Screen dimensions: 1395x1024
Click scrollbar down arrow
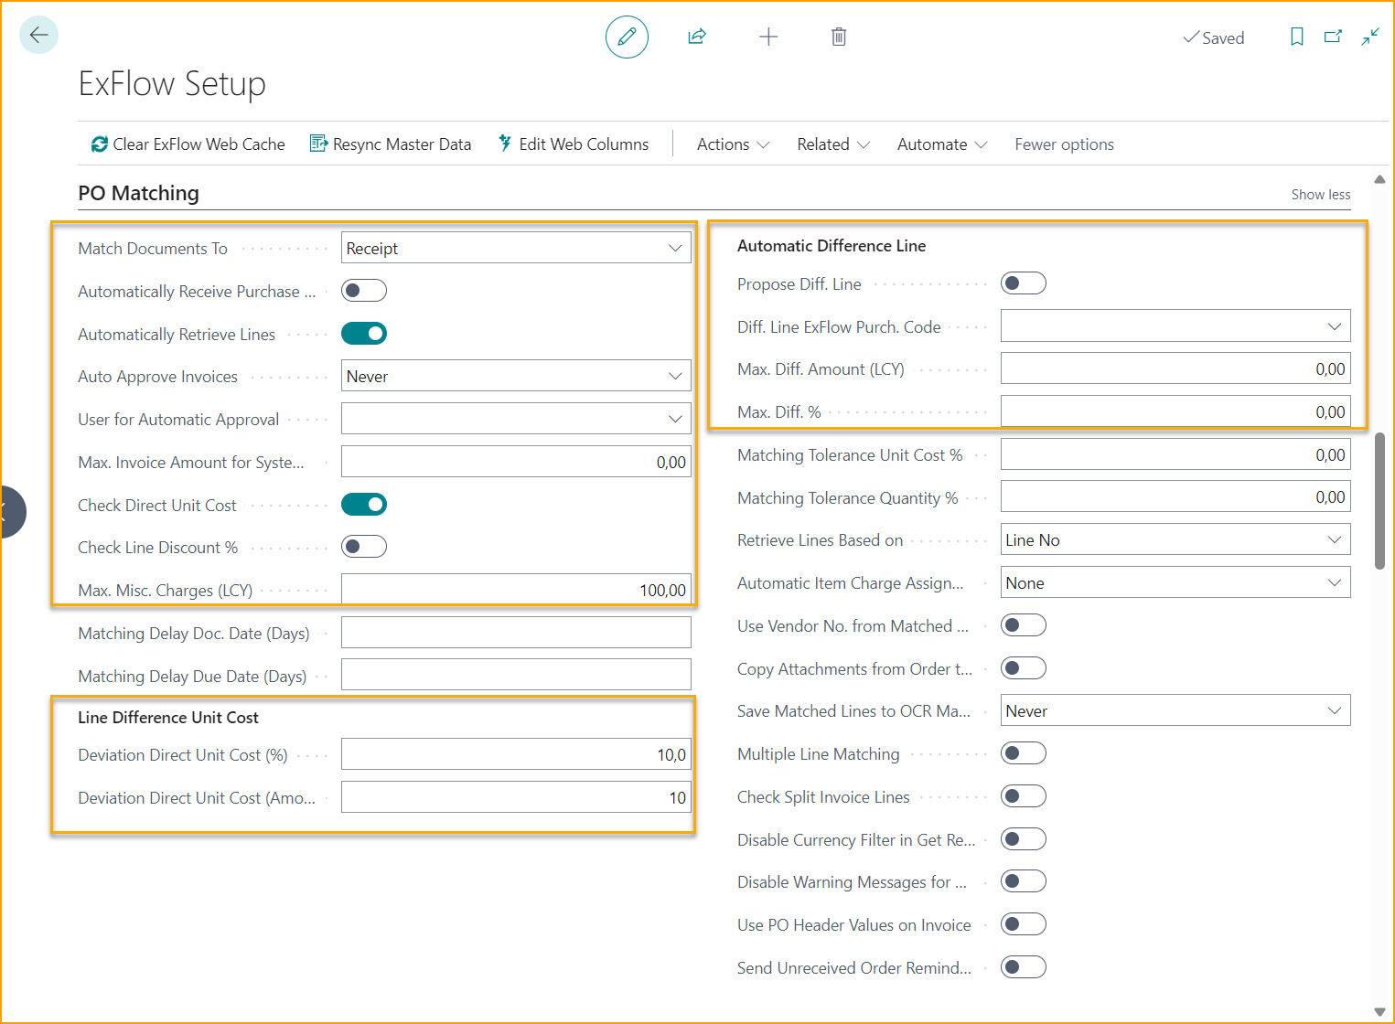(x=1379, y=1012)
